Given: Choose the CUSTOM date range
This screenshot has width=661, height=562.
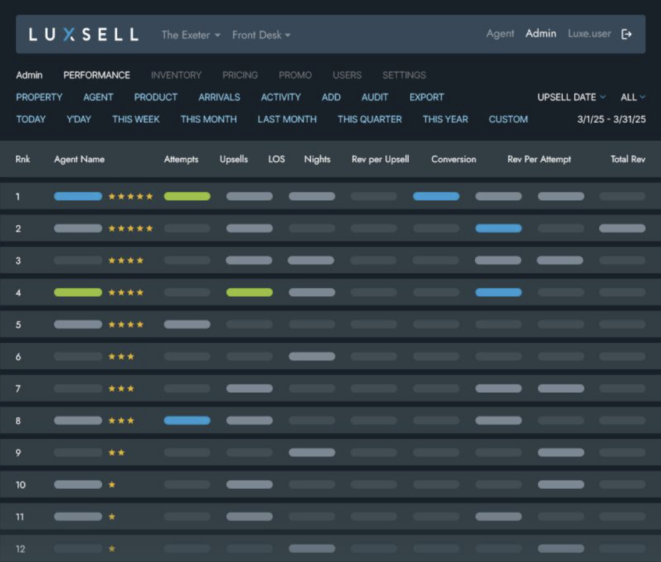Looking at the screenshot, I should coord(508,119).
